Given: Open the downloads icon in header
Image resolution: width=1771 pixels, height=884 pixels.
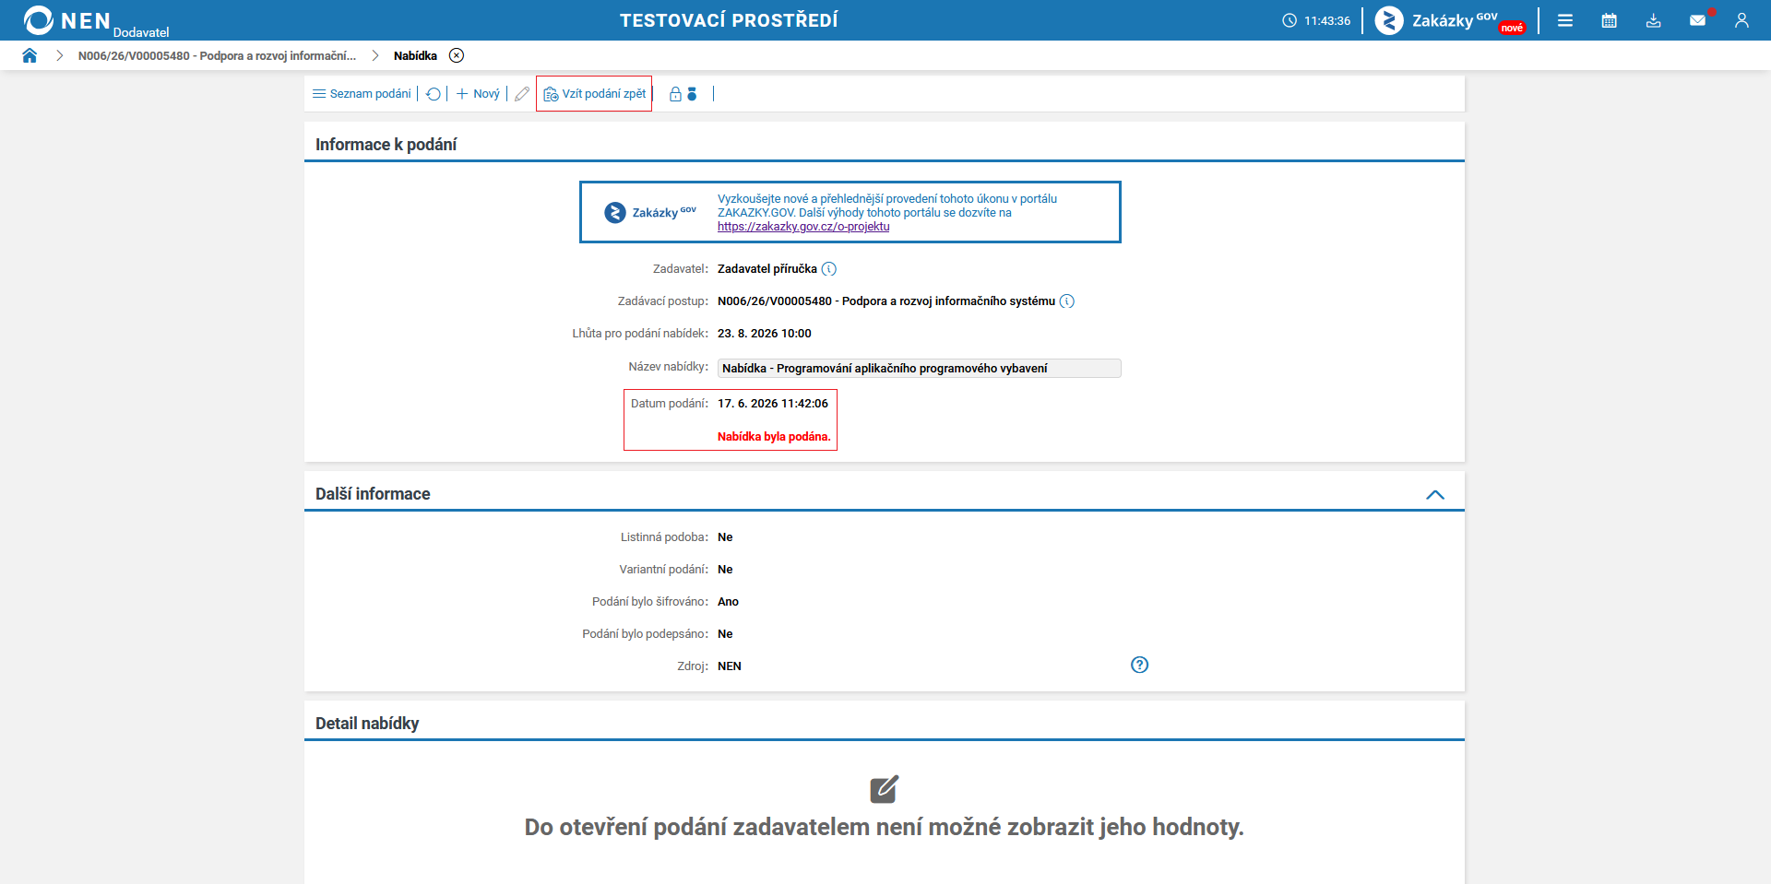Looking at the screenshot, I should tap(1654, 20).
